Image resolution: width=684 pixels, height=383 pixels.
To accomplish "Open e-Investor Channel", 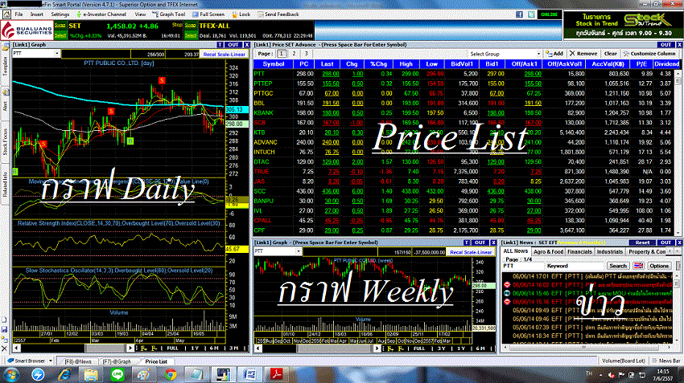I will tap(101, 14).
